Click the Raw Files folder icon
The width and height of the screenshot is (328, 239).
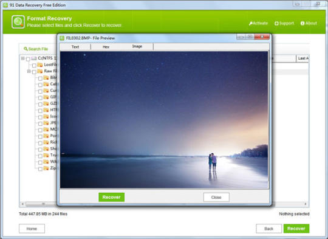coord(40,71)
